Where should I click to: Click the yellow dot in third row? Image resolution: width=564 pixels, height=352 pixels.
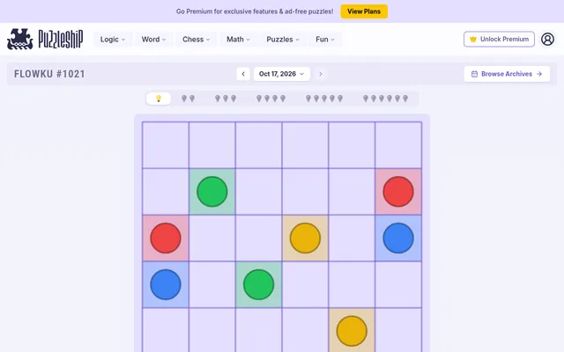click(x=305, y=238)
